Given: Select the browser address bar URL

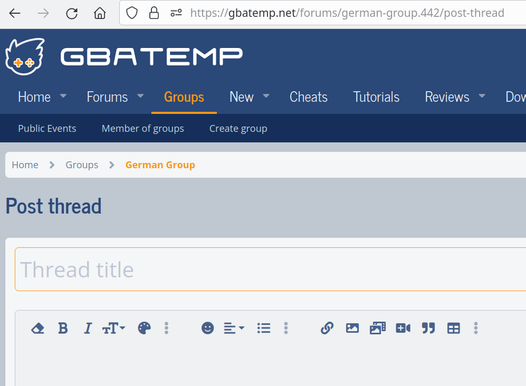Looking at the screenshot, I should pyautogui.click(x=347, y=13).
